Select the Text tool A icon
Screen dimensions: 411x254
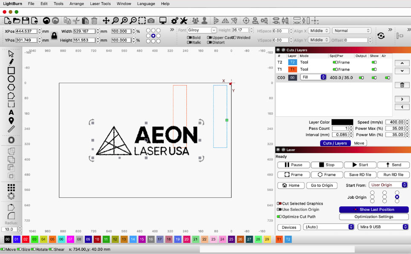[11, 113]
